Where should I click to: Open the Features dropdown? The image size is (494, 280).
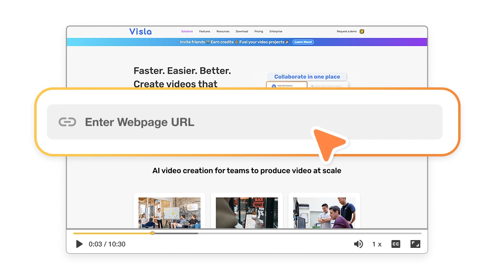(205, 31)
